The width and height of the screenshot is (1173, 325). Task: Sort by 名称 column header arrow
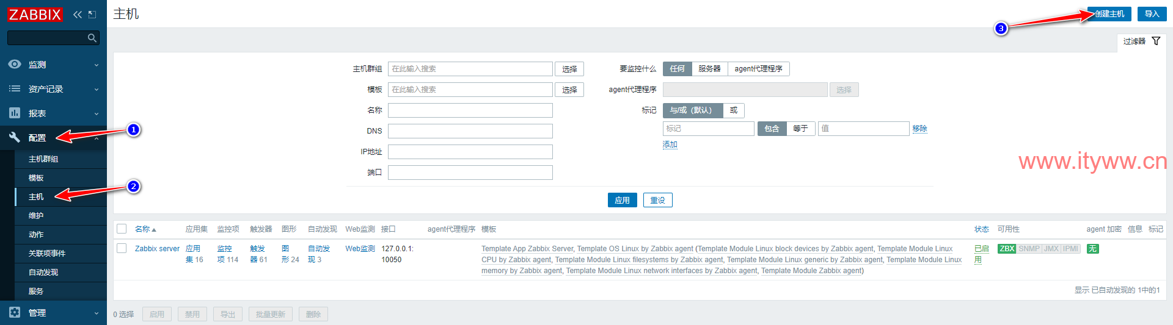154,230
